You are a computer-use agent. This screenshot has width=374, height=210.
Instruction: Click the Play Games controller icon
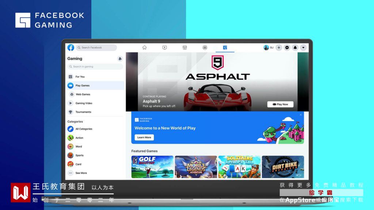tap(70, 85)
